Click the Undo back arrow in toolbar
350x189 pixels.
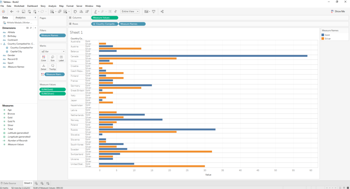pos(12,11)
